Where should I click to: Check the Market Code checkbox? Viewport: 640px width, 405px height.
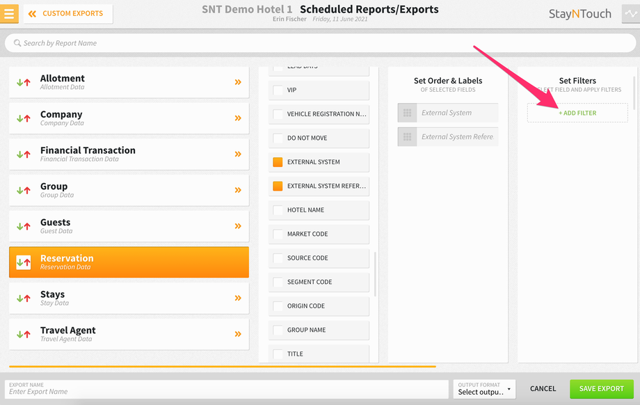pos(278,234)
